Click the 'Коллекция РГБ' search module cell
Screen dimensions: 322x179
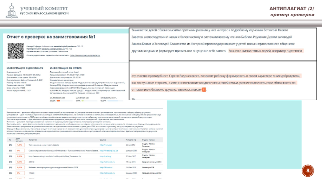(x=148, y=167)
